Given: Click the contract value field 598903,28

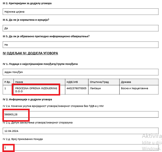Looking at the screenshot, I should coord(81,114).
